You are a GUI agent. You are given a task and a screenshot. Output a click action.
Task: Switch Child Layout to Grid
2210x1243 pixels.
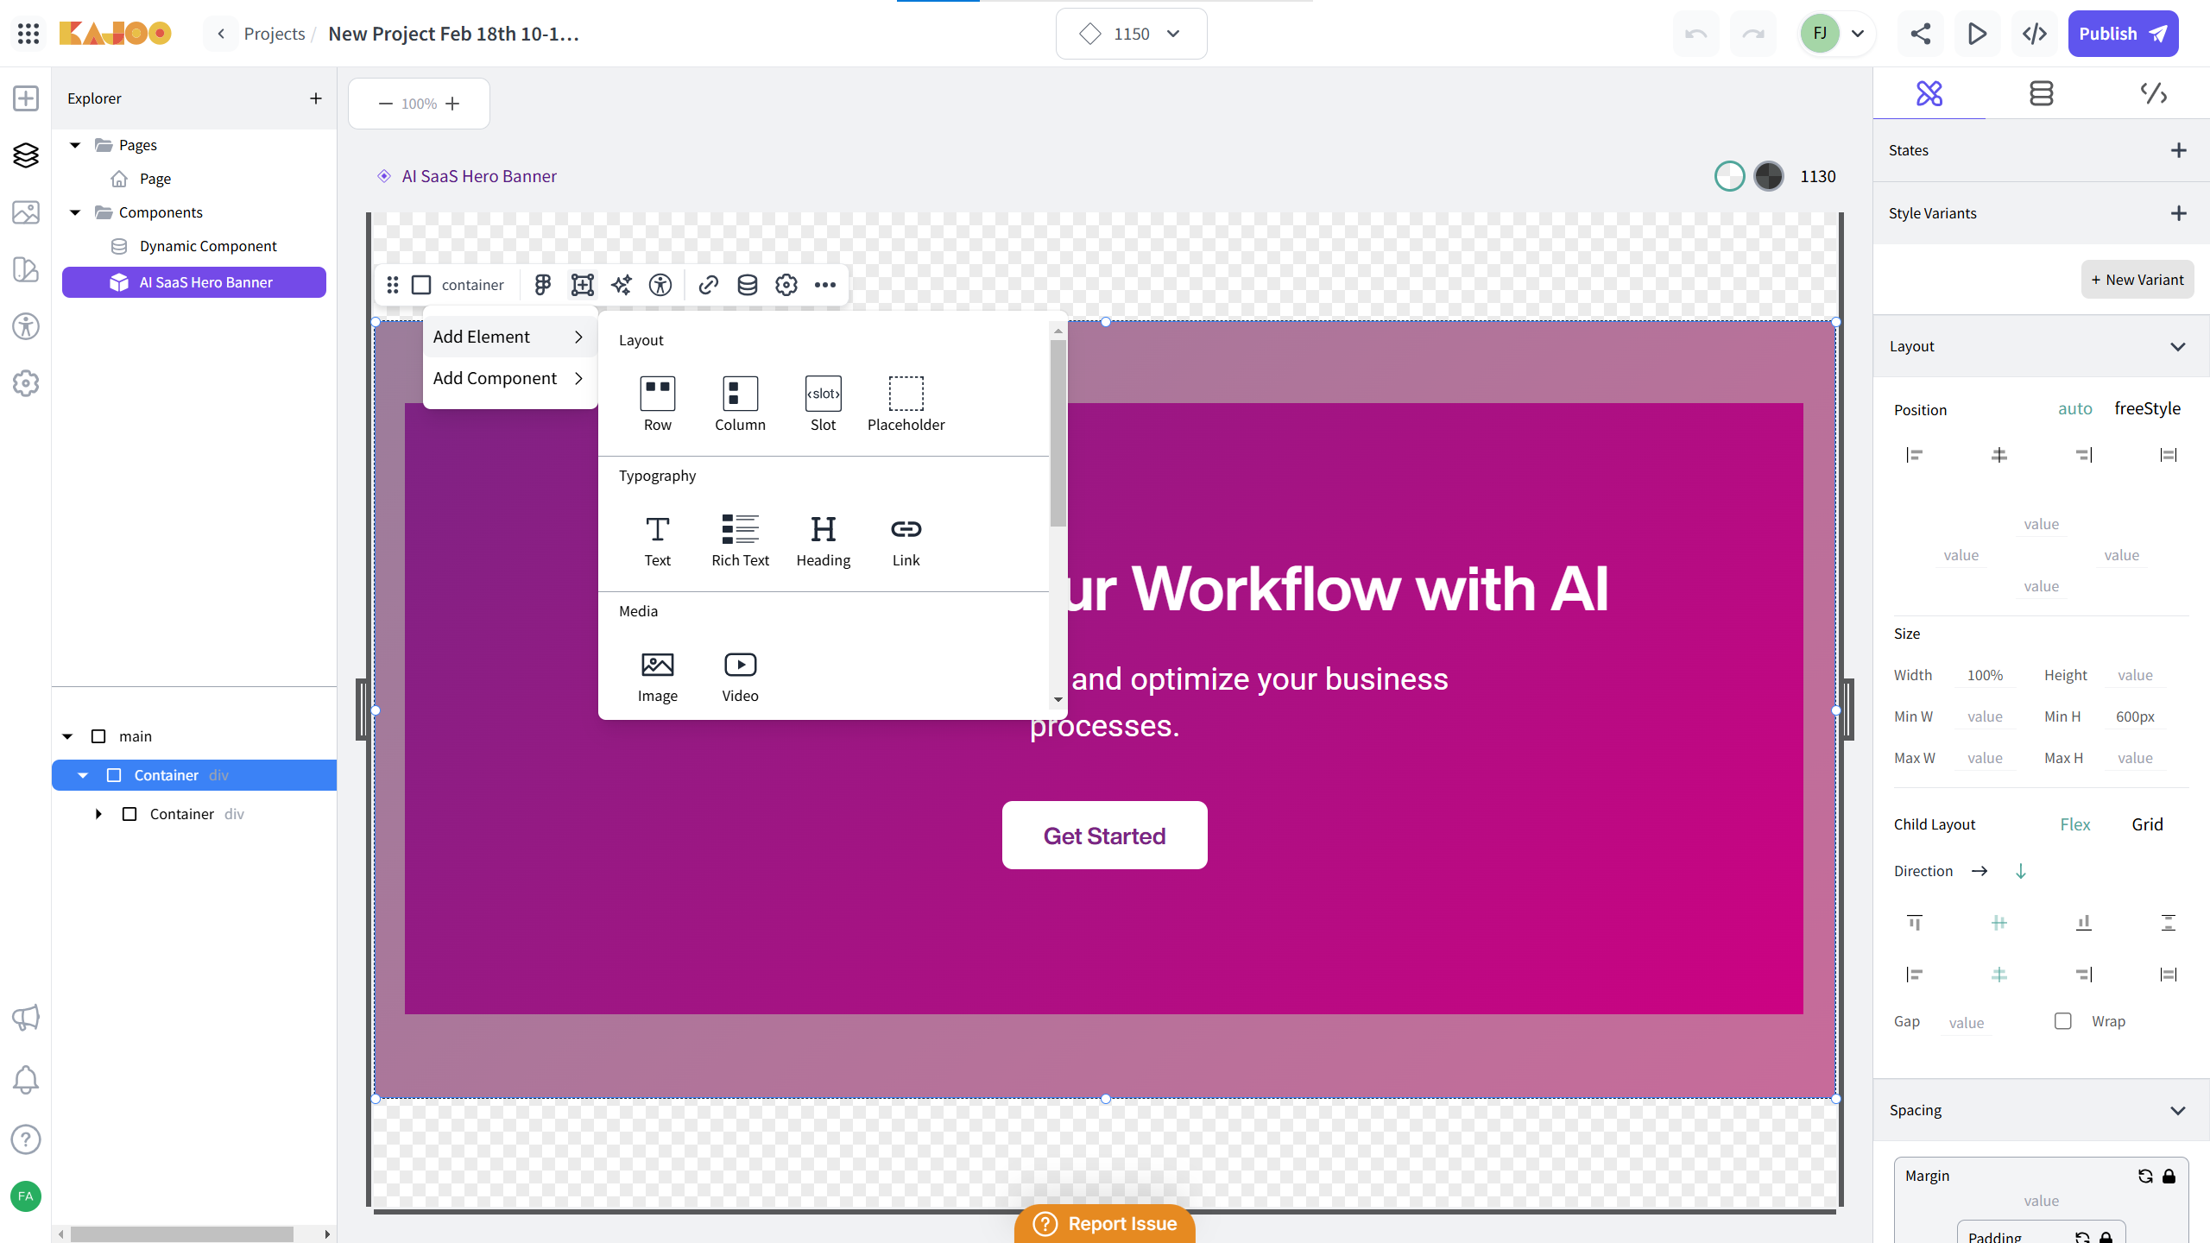click(x=2147, y=824)
